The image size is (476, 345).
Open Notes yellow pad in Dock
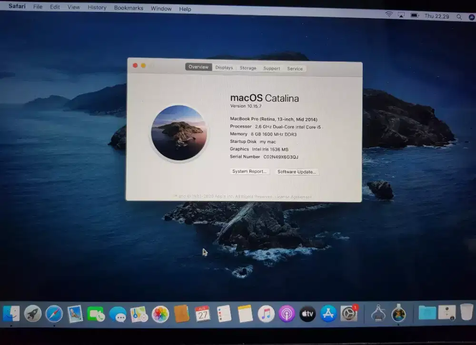245,314
